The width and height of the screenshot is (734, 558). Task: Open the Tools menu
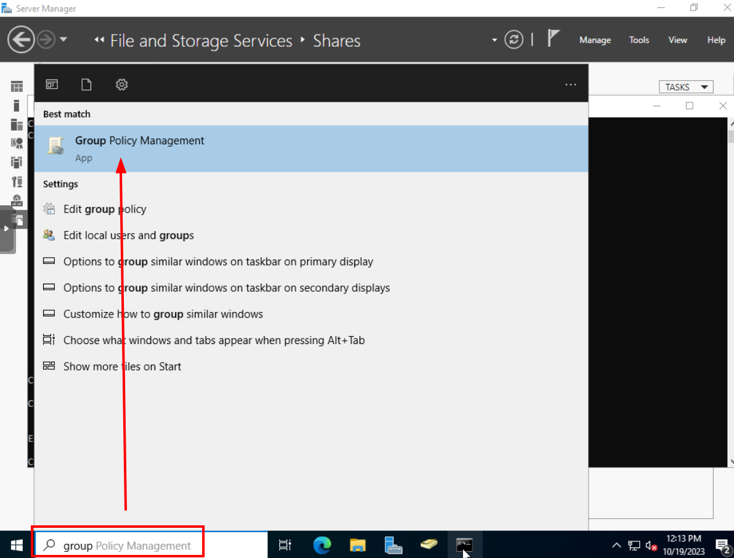coord(638,40)
